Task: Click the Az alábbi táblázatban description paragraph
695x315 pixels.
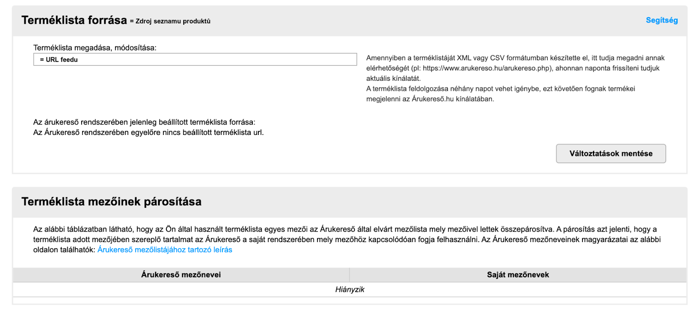Action: (x=347, y=240)
